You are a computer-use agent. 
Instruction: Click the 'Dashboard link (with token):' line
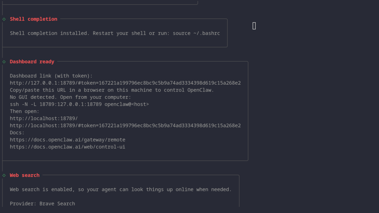pyautogui.click(x=51, y=76)
